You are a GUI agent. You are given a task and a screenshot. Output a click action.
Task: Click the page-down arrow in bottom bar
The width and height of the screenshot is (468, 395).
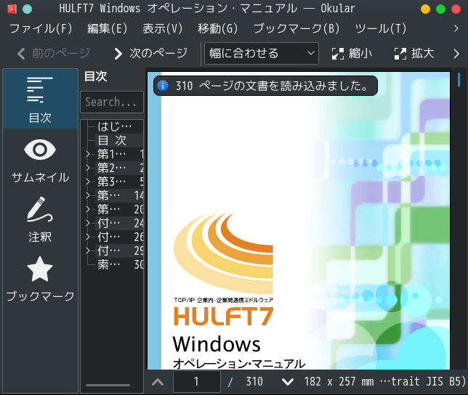click(288, 382)
